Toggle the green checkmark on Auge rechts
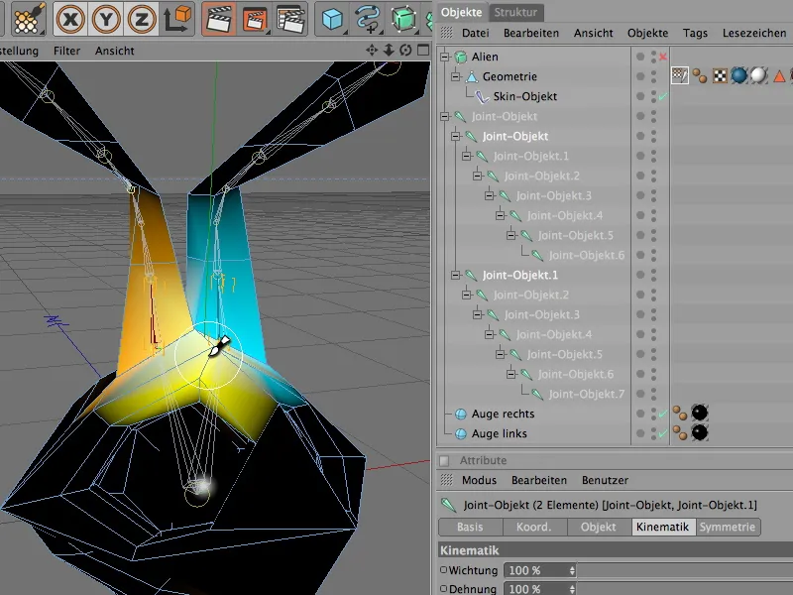Screen dimensions: 793x595 pos(663,414)
